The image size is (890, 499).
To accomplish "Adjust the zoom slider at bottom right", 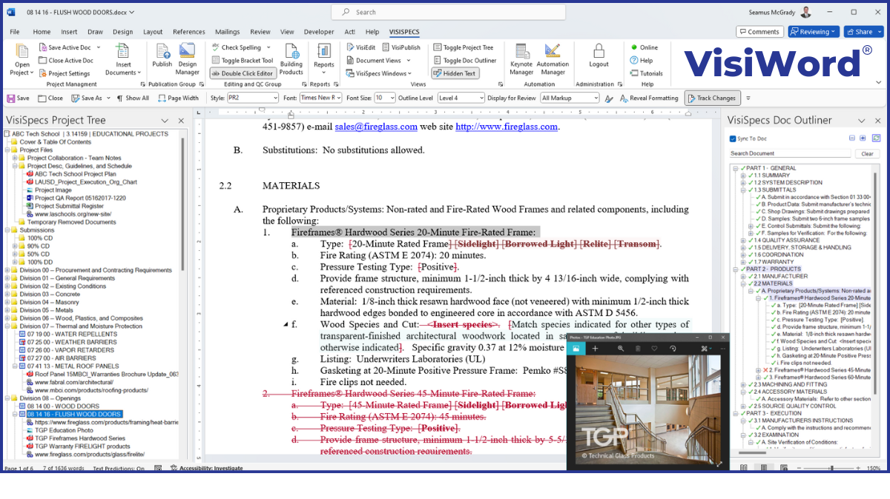I will tap(833, 468).
